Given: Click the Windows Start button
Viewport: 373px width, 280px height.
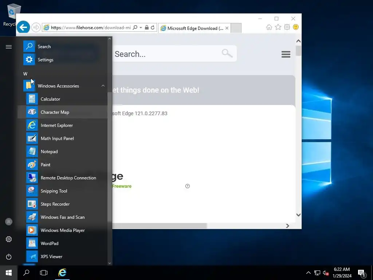Looking at the screenshot, I should 9,273.
